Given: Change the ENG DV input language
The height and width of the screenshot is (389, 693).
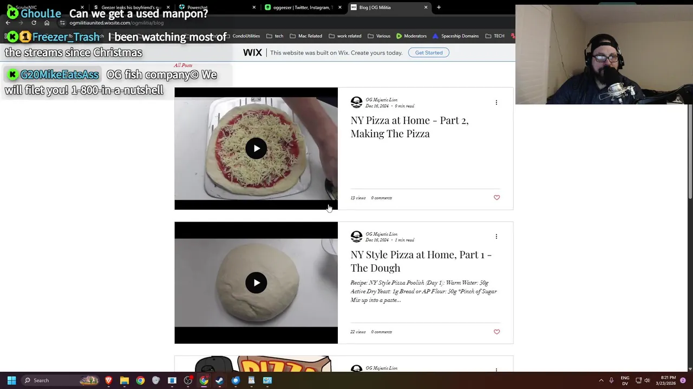Looking at the screenshot, I should [625, 380].
